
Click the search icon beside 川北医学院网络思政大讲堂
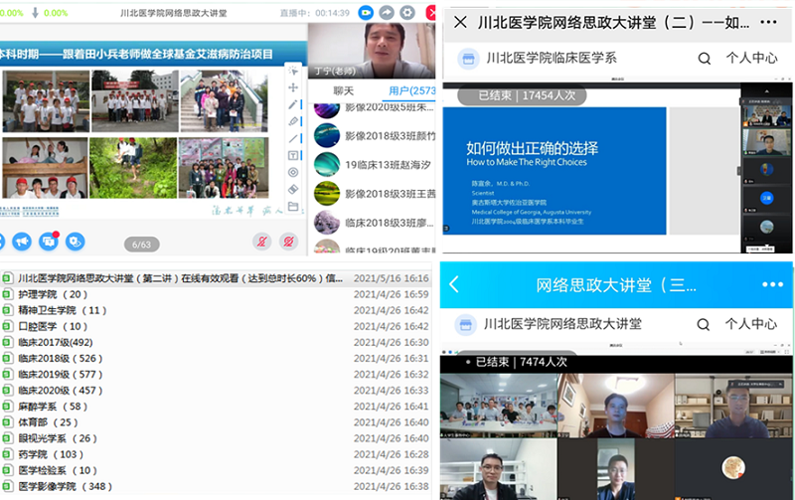point(703,324)
